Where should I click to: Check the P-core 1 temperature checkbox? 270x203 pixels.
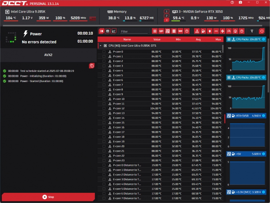pyautogui.click(x=104, y=56)
